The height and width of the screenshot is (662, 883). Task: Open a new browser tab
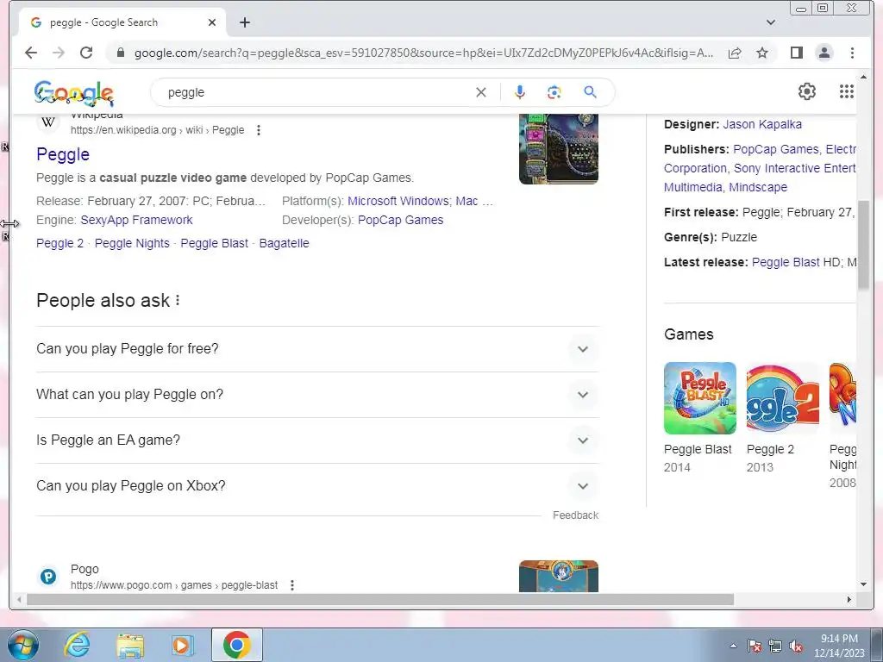244,22
